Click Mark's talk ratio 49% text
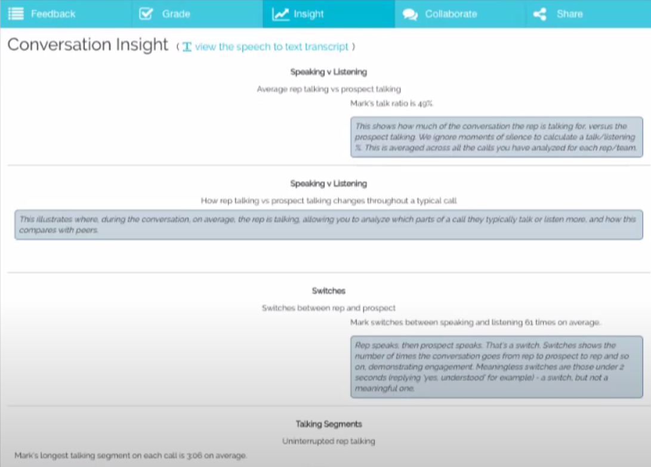Image resolution: width=651 pixels, height=467 pixels. [391, 103]
